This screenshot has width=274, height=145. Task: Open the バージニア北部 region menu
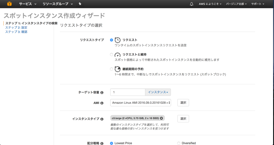[x=236, y=4]
